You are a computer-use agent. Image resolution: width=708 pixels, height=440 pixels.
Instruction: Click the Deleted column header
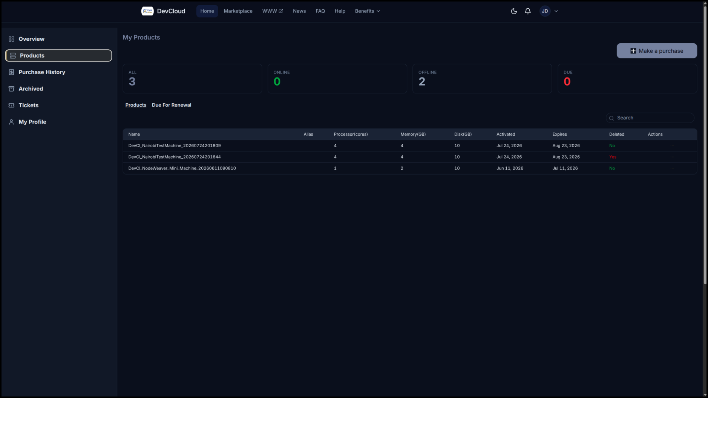click(616, 134)
